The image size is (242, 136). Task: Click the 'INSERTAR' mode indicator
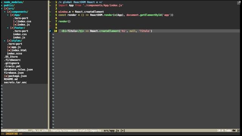tap(12, 134)
